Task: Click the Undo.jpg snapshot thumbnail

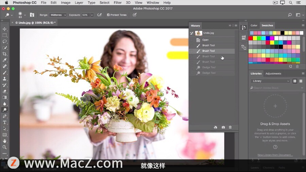Action: 199,33
